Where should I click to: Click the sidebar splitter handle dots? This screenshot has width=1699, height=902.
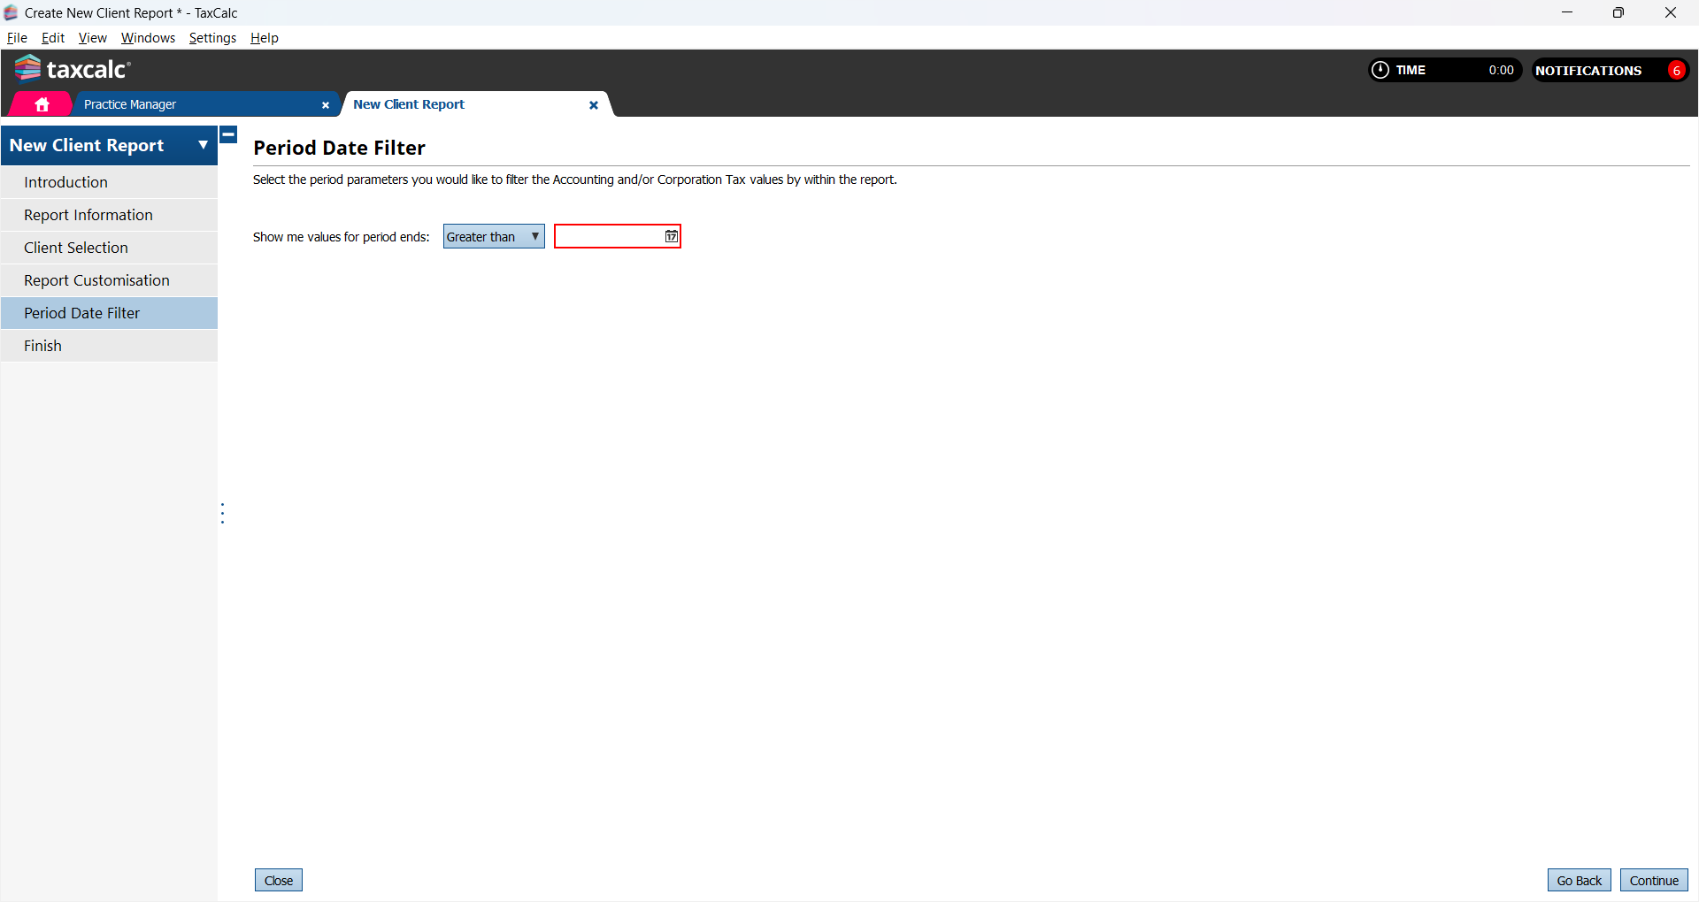tap(222, 513)
